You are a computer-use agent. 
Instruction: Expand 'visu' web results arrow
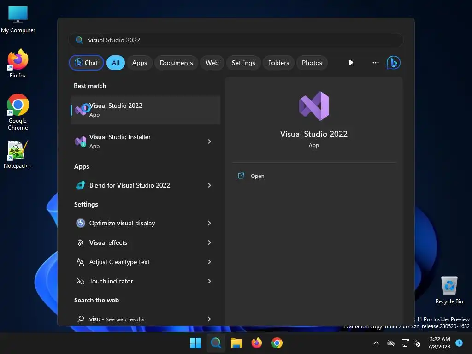coord(210,319)
